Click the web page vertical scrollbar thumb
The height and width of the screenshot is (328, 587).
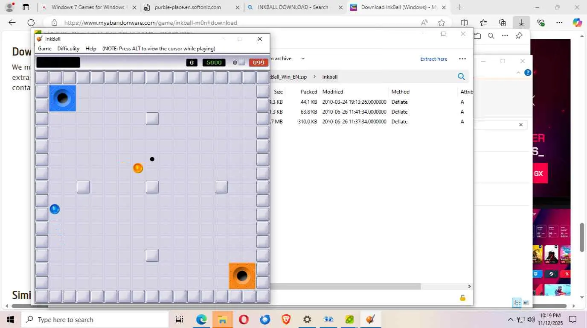[582, 237]
